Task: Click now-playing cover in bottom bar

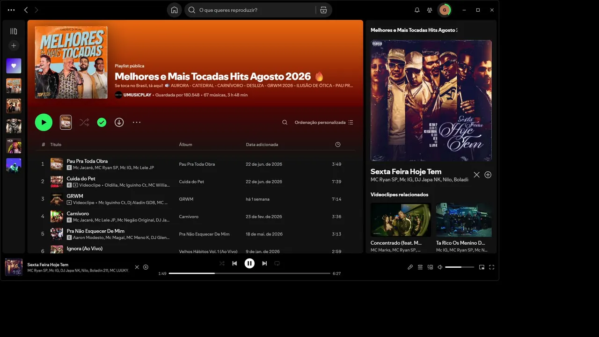Action: click(14, 267)
